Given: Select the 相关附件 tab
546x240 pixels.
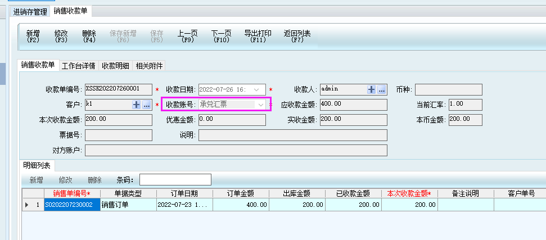Looking at the screenshot, I should [149, 66].
